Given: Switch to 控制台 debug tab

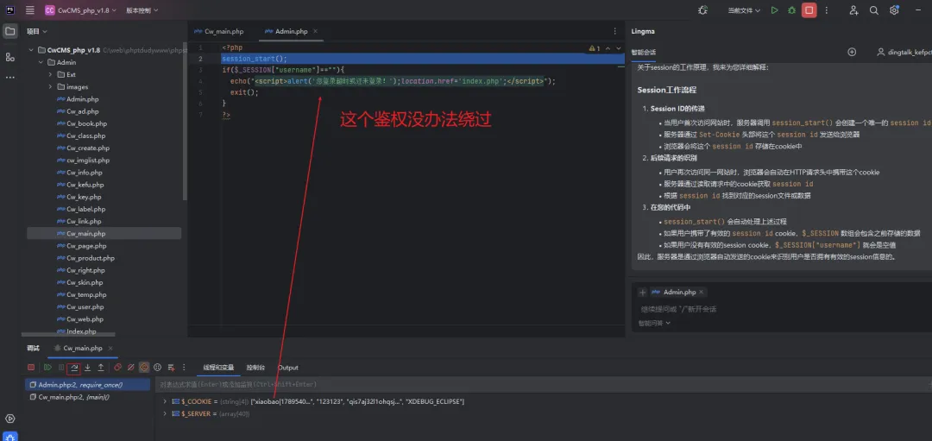Looking at the screenshot, I should (x=256, y=368).
